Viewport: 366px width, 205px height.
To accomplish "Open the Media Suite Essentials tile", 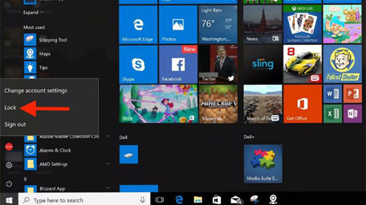I will (263, 164).
